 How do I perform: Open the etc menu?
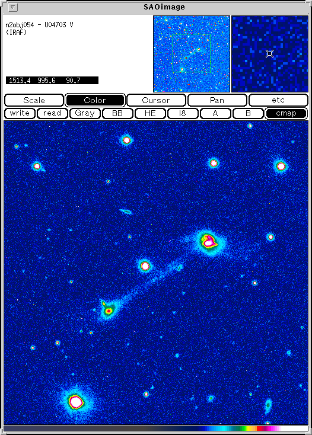(278, 100)
